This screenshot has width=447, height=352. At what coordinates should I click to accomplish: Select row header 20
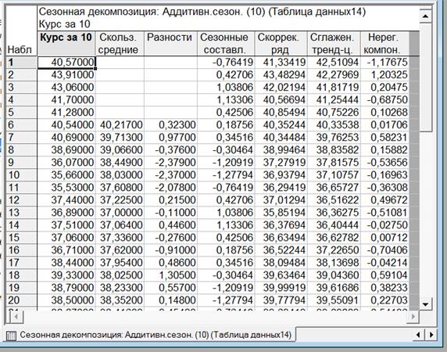pos(22,300)
